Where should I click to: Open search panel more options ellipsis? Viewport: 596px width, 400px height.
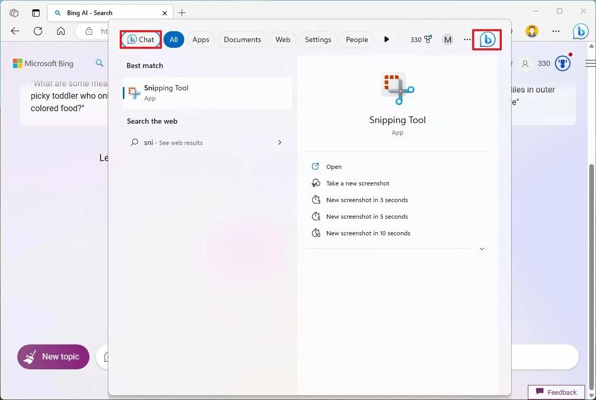[x=467, y=39]
